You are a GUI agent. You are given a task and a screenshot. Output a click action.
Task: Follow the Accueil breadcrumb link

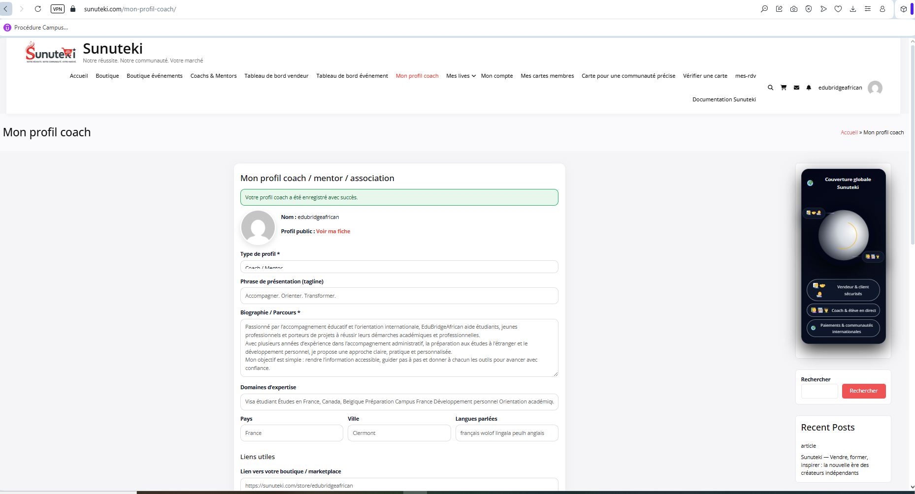(x=849, y=132)
